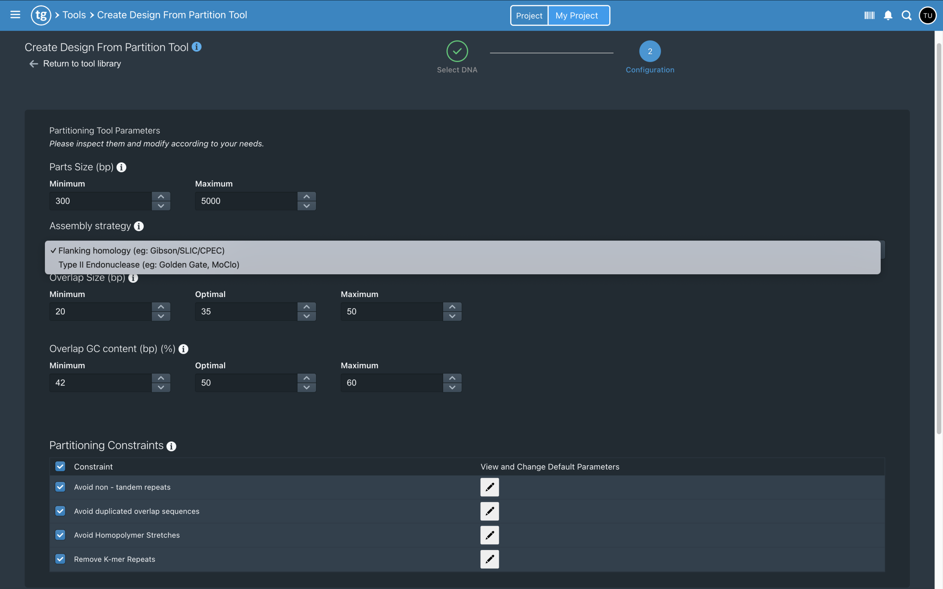This screenshot has height=589, width=943.
Task: Edit Remove K-mer Repeats parameters pencil
Action: [x=490, y=559]
